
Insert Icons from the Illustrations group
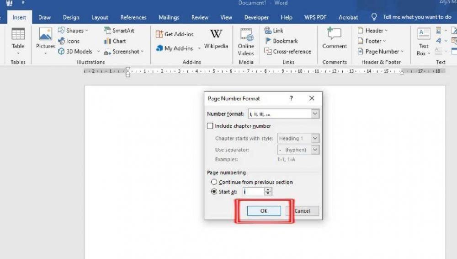[69, 41]
